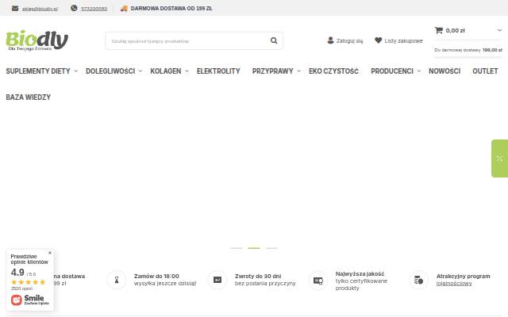Expand Dolegliwości menu chevron
Image resolution: width=508 pixels, height=317 pixels.
(140, 71)
